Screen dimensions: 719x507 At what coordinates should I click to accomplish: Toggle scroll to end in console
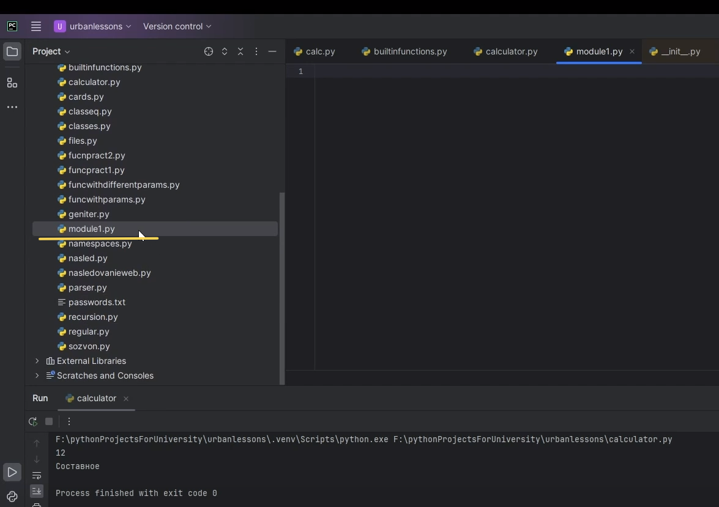click(37, 491)
